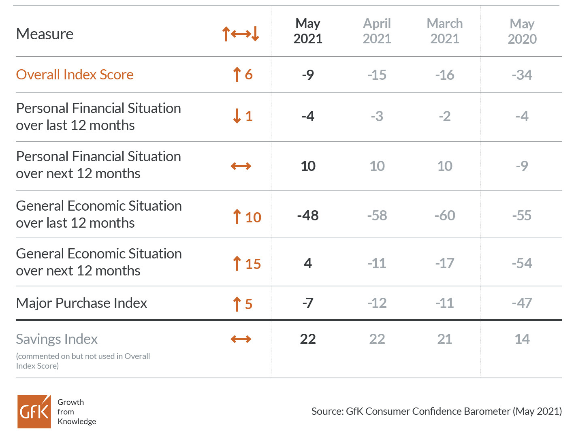Click the -48 value for May 2021
Screen dimensions: 574x448
(308, 215)
